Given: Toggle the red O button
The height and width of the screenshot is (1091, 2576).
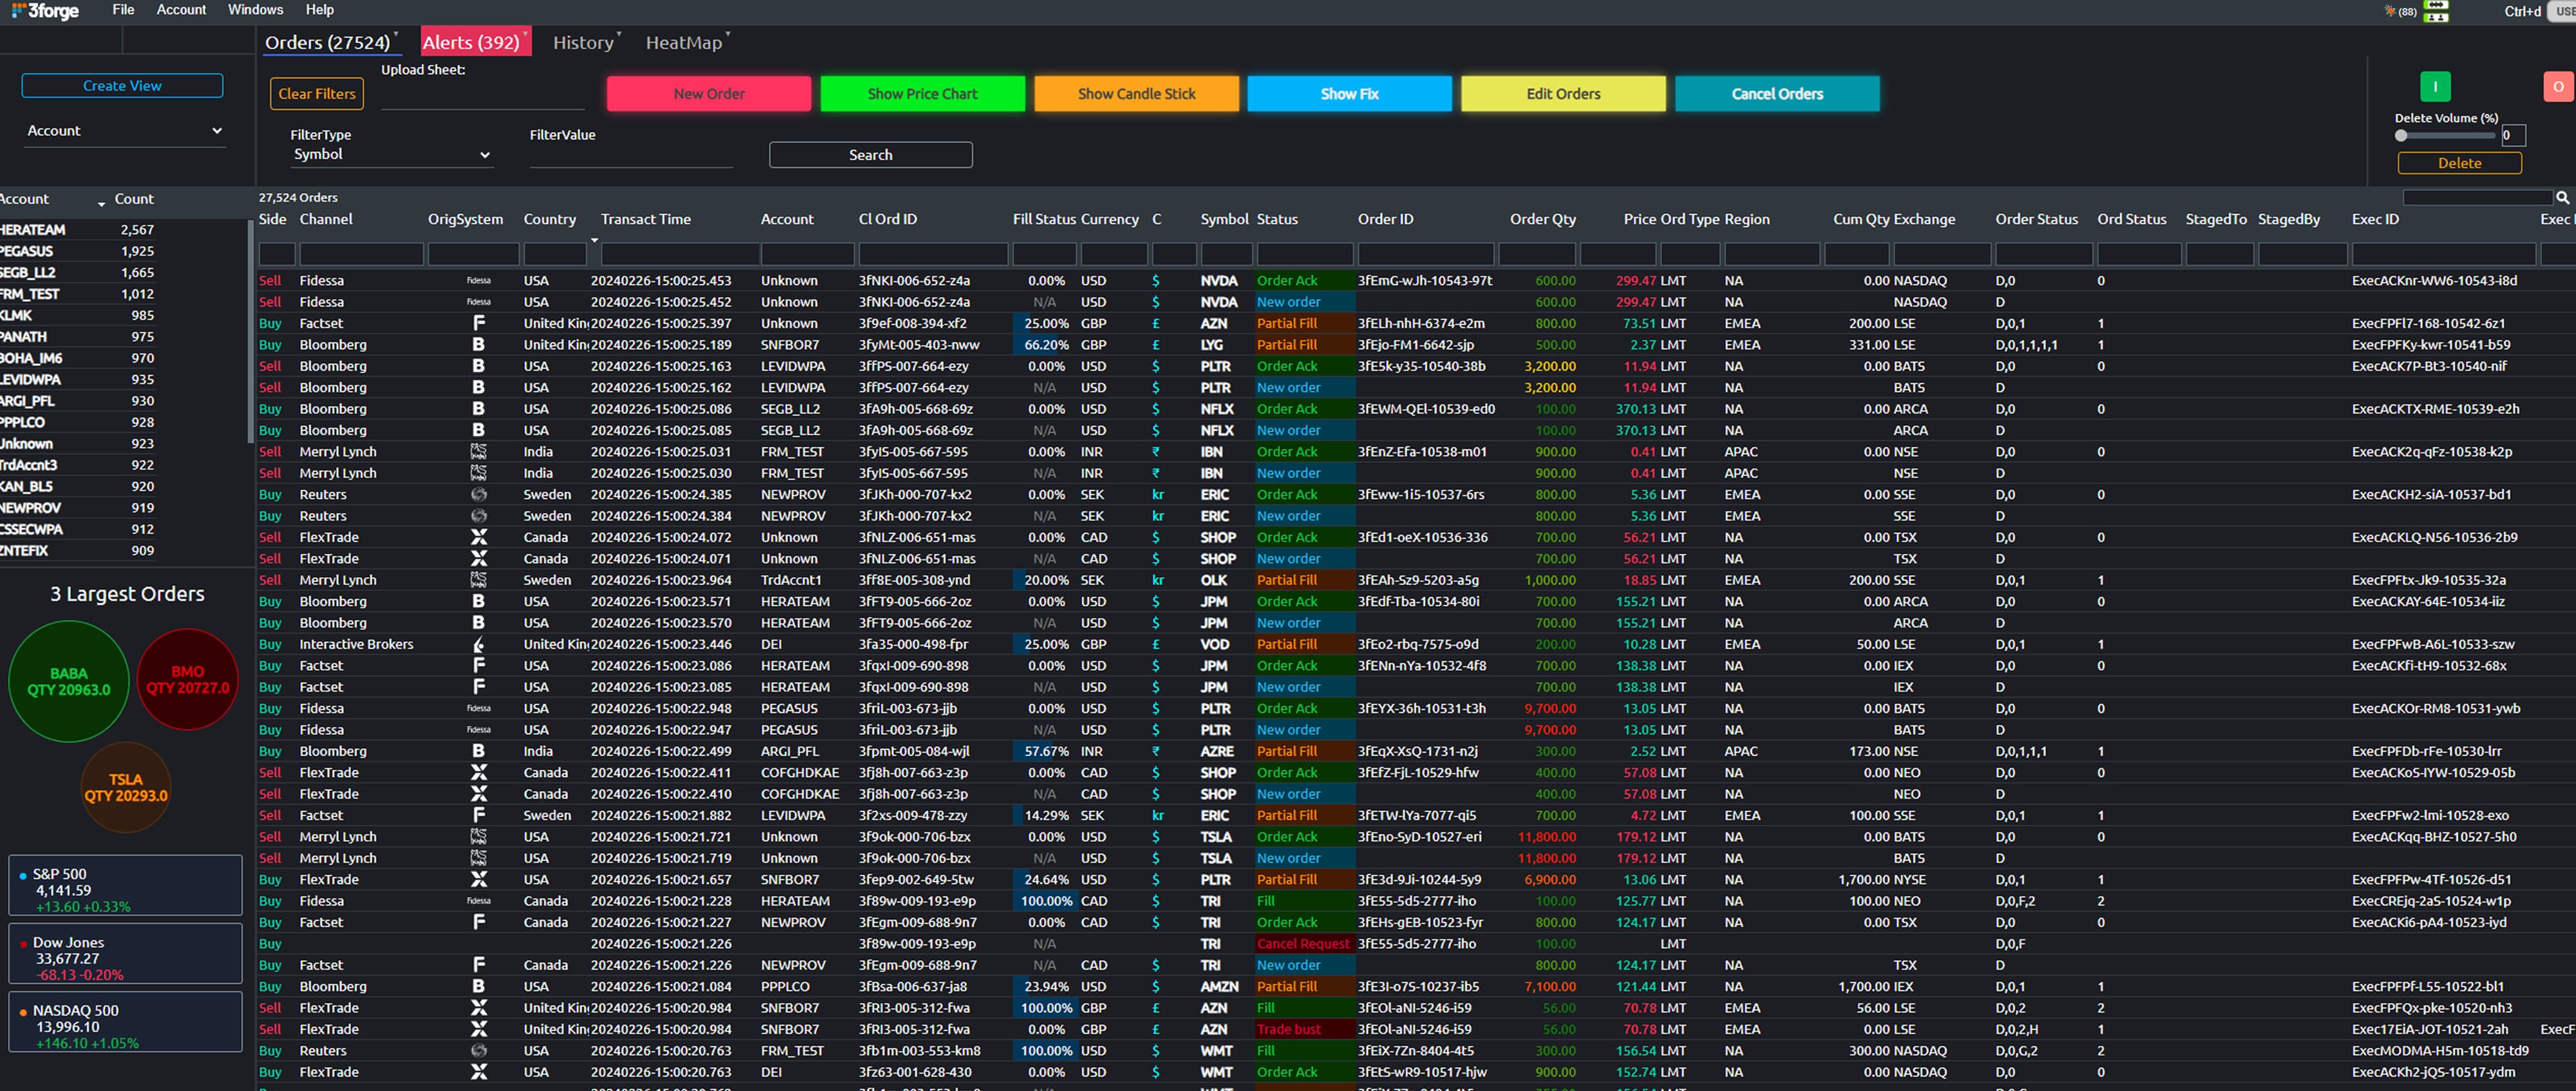Looking at the screenshot, I should 2559,87.
